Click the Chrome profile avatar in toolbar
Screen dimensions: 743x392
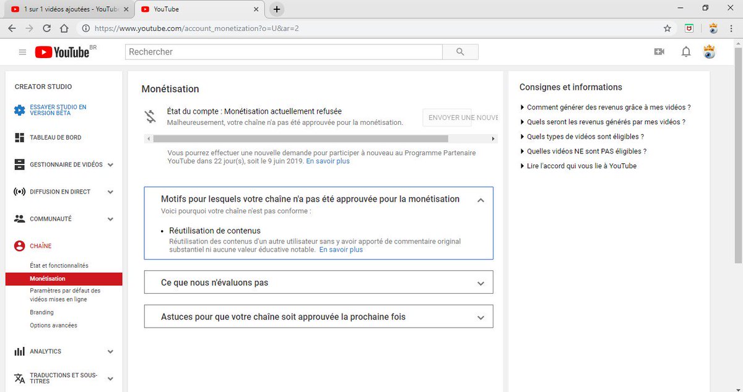[x=713, y=28]
